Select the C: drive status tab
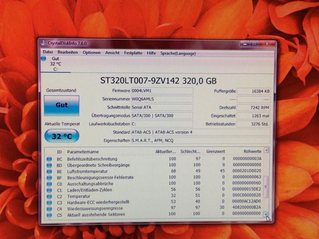Image resolution: width=319 pixels, height=239 pixels. click(55, 64)
